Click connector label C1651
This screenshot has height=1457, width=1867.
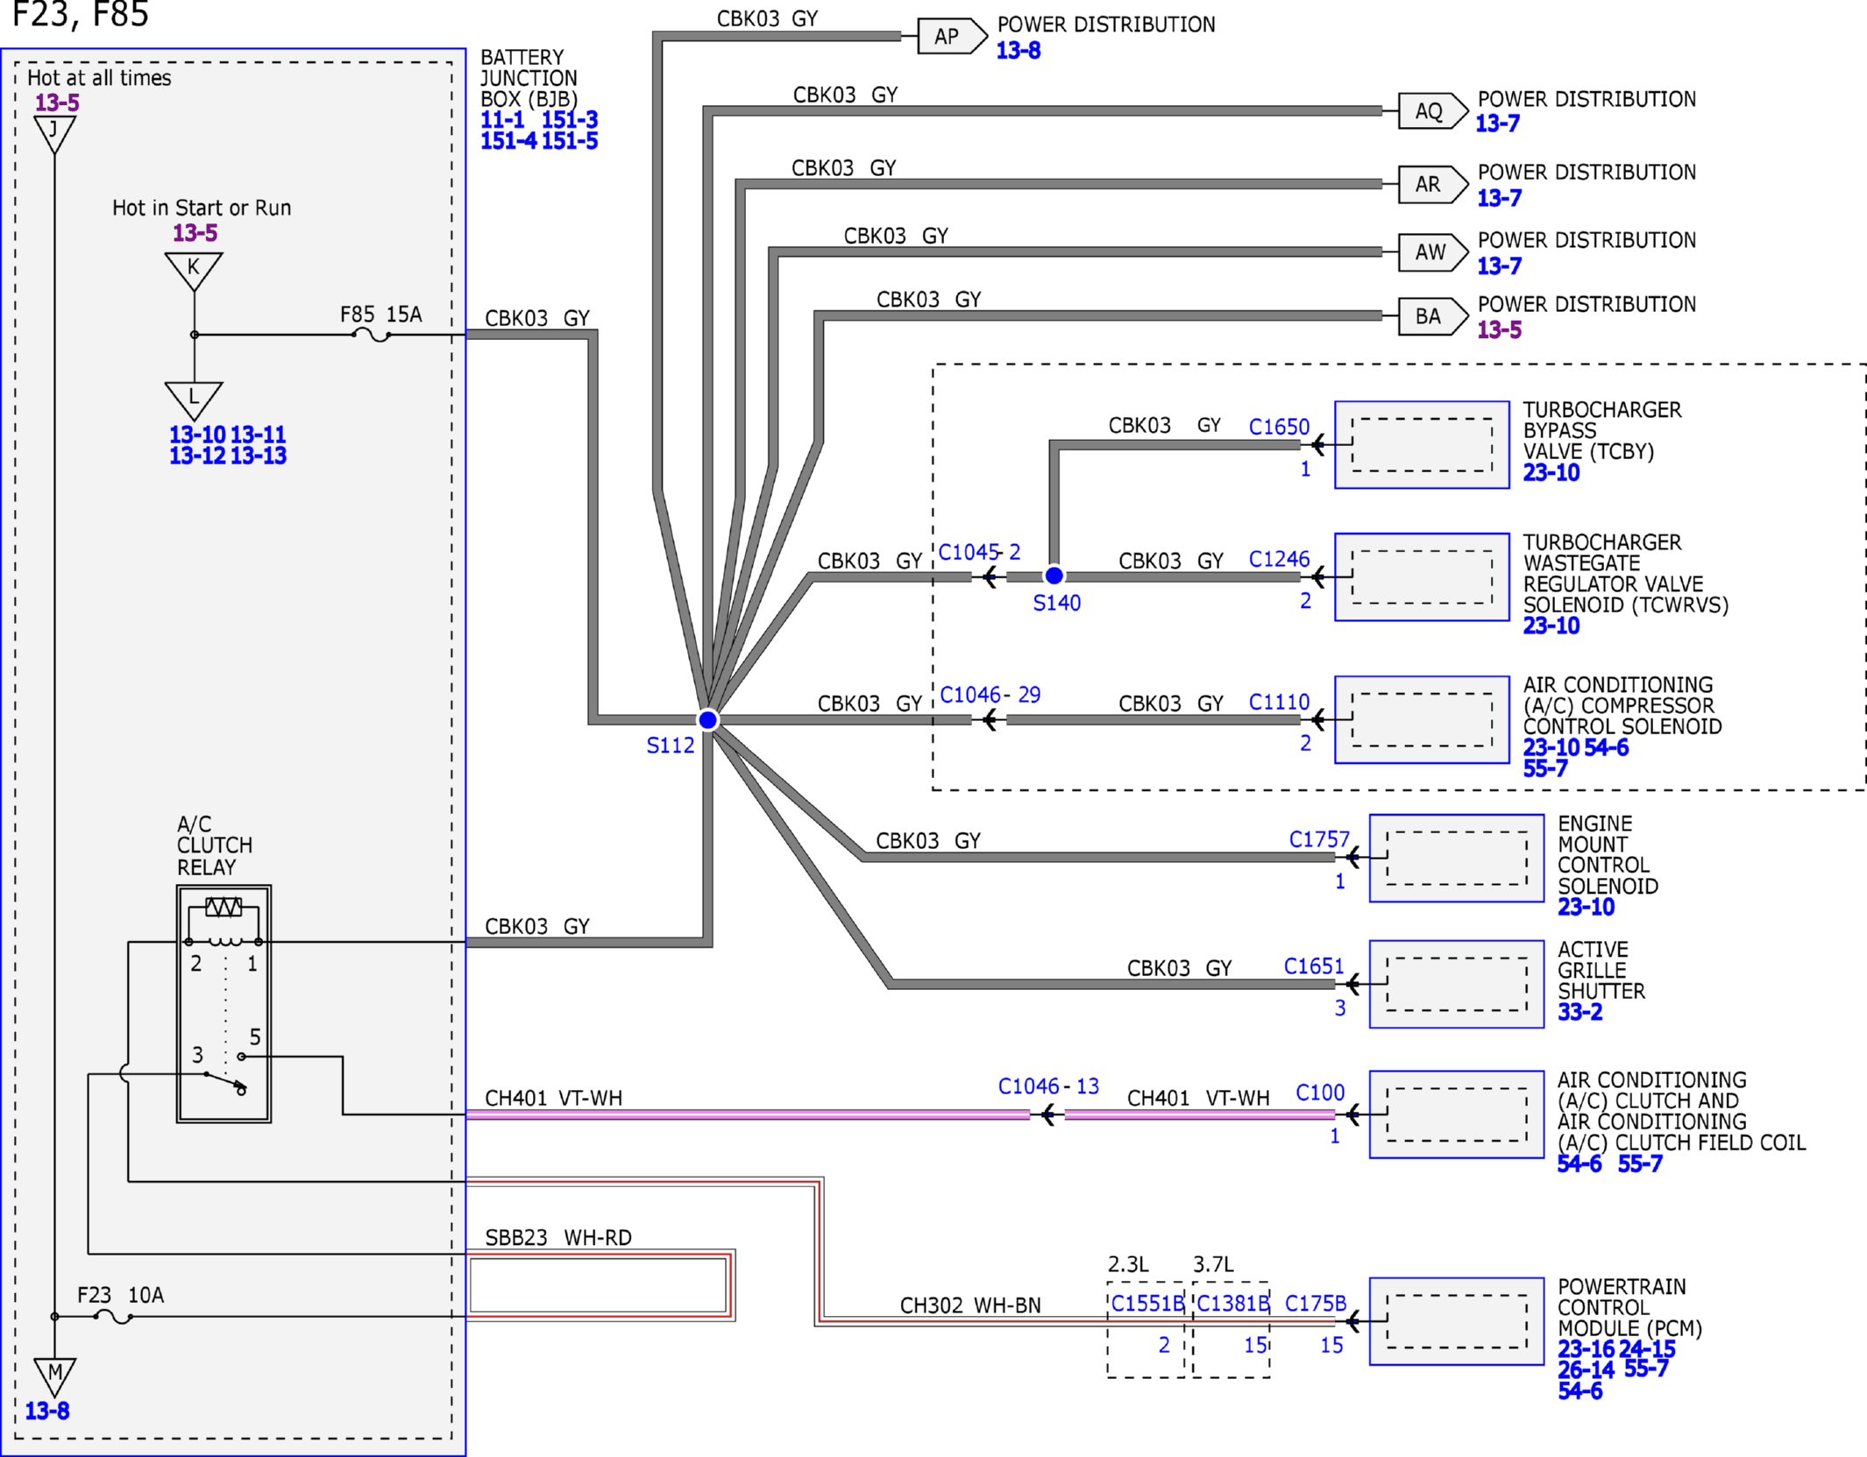click(1315, 965)
